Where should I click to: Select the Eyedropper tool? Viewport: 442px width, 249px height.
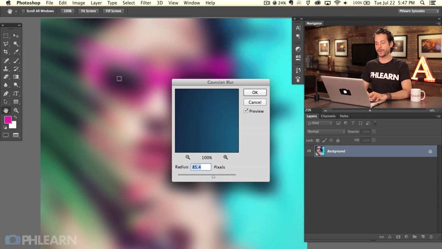(16, 52)
